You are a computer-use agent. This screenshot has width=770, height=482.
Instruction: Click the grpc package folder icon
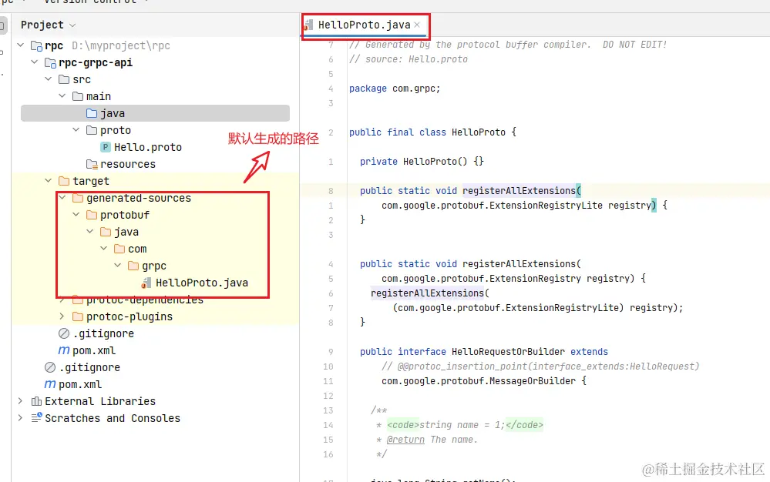pos(133,266)
